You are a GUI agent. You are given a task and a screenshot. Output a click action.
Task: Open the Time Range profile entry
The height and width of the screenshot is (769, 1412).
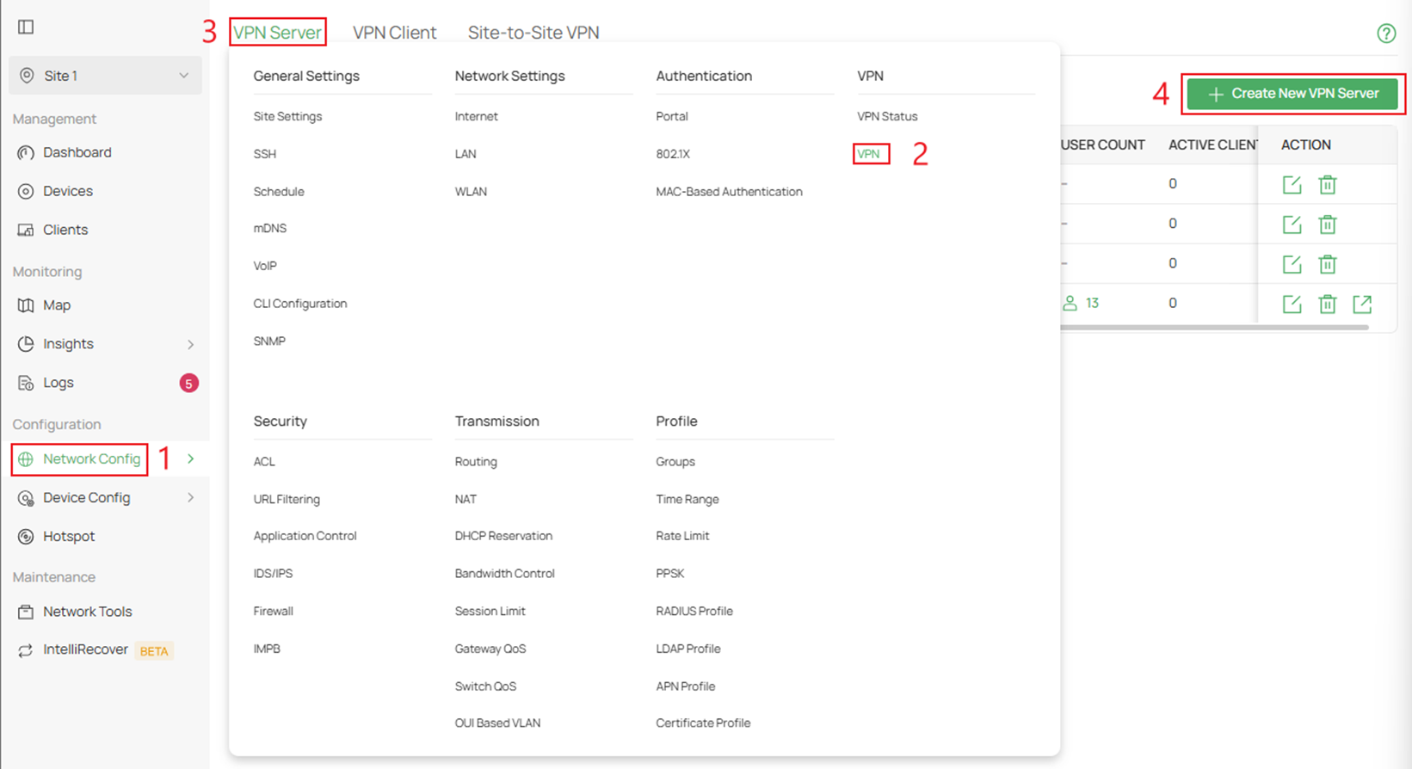[x=687, y=499]
